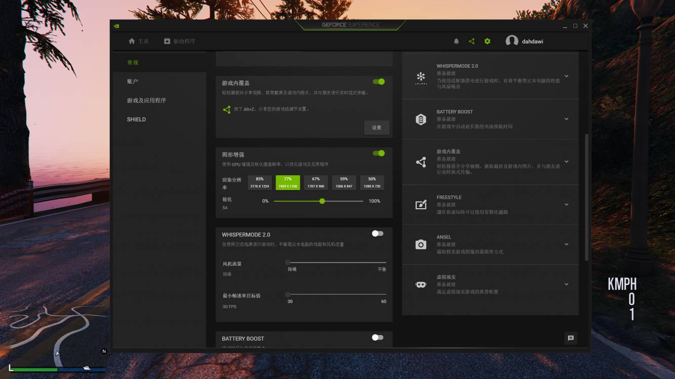
Task: Open the 驱动程序 tab
Action: (180, 41)
